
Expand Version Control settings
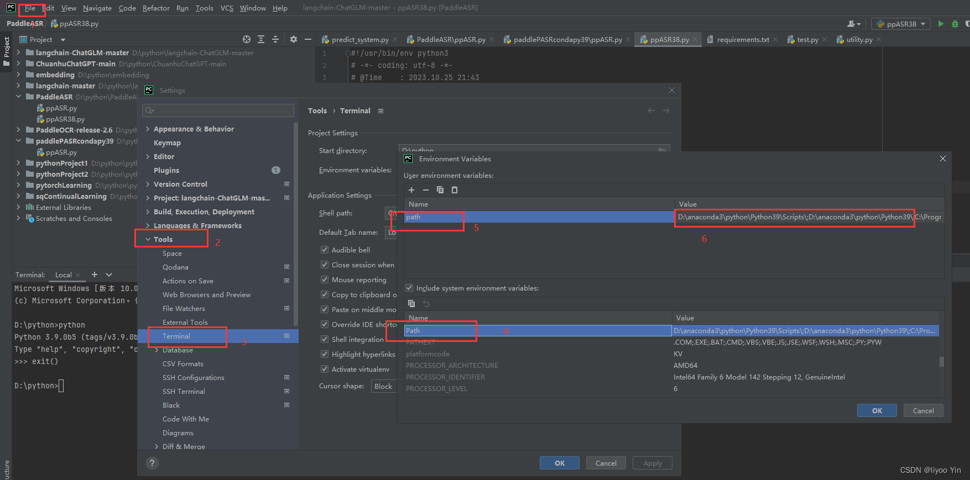(x=148, y=184)
